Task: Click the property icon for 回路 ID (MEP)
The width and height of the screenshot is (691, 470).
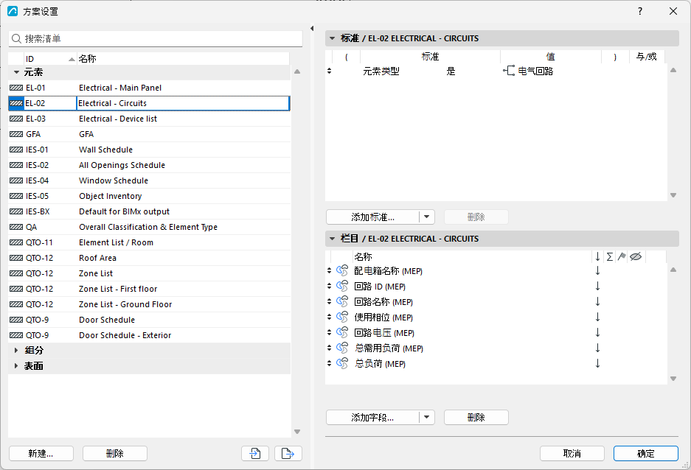Action: (x=342, y=286)
